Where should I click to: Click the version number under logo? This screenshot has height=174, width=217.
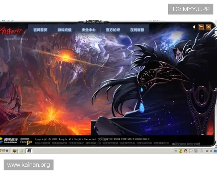coord(16,38)
